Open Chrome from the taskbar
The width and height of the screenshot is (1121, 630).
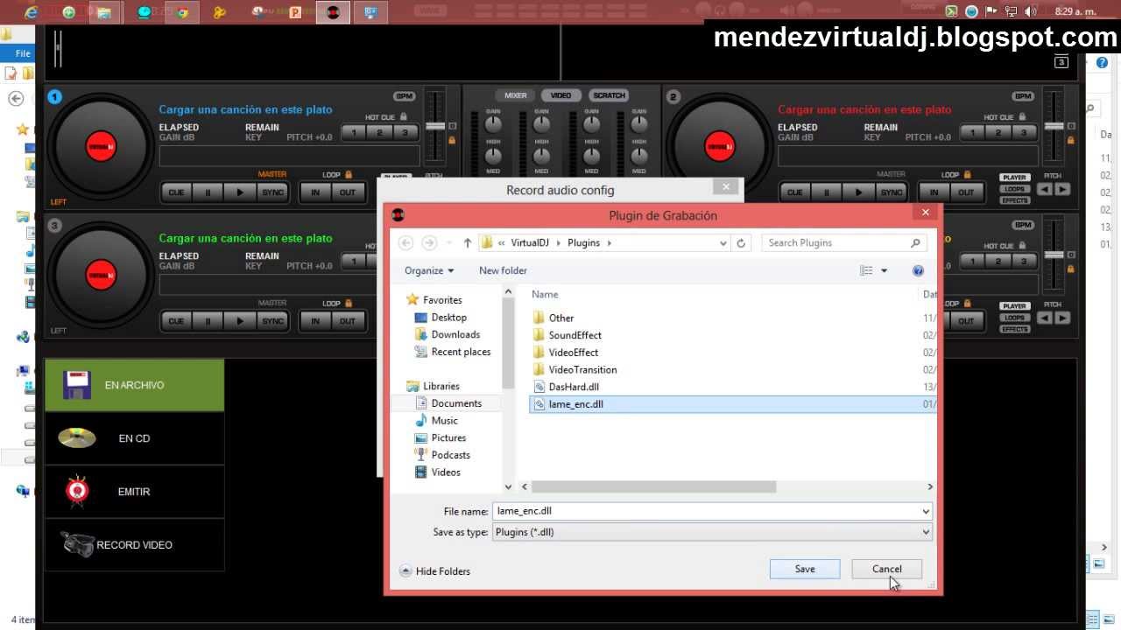(182, 12)
